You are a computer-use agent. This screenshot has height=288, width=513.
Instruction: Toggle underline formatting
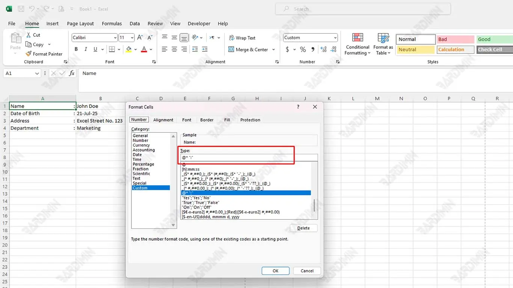click(x=95, y=49)
